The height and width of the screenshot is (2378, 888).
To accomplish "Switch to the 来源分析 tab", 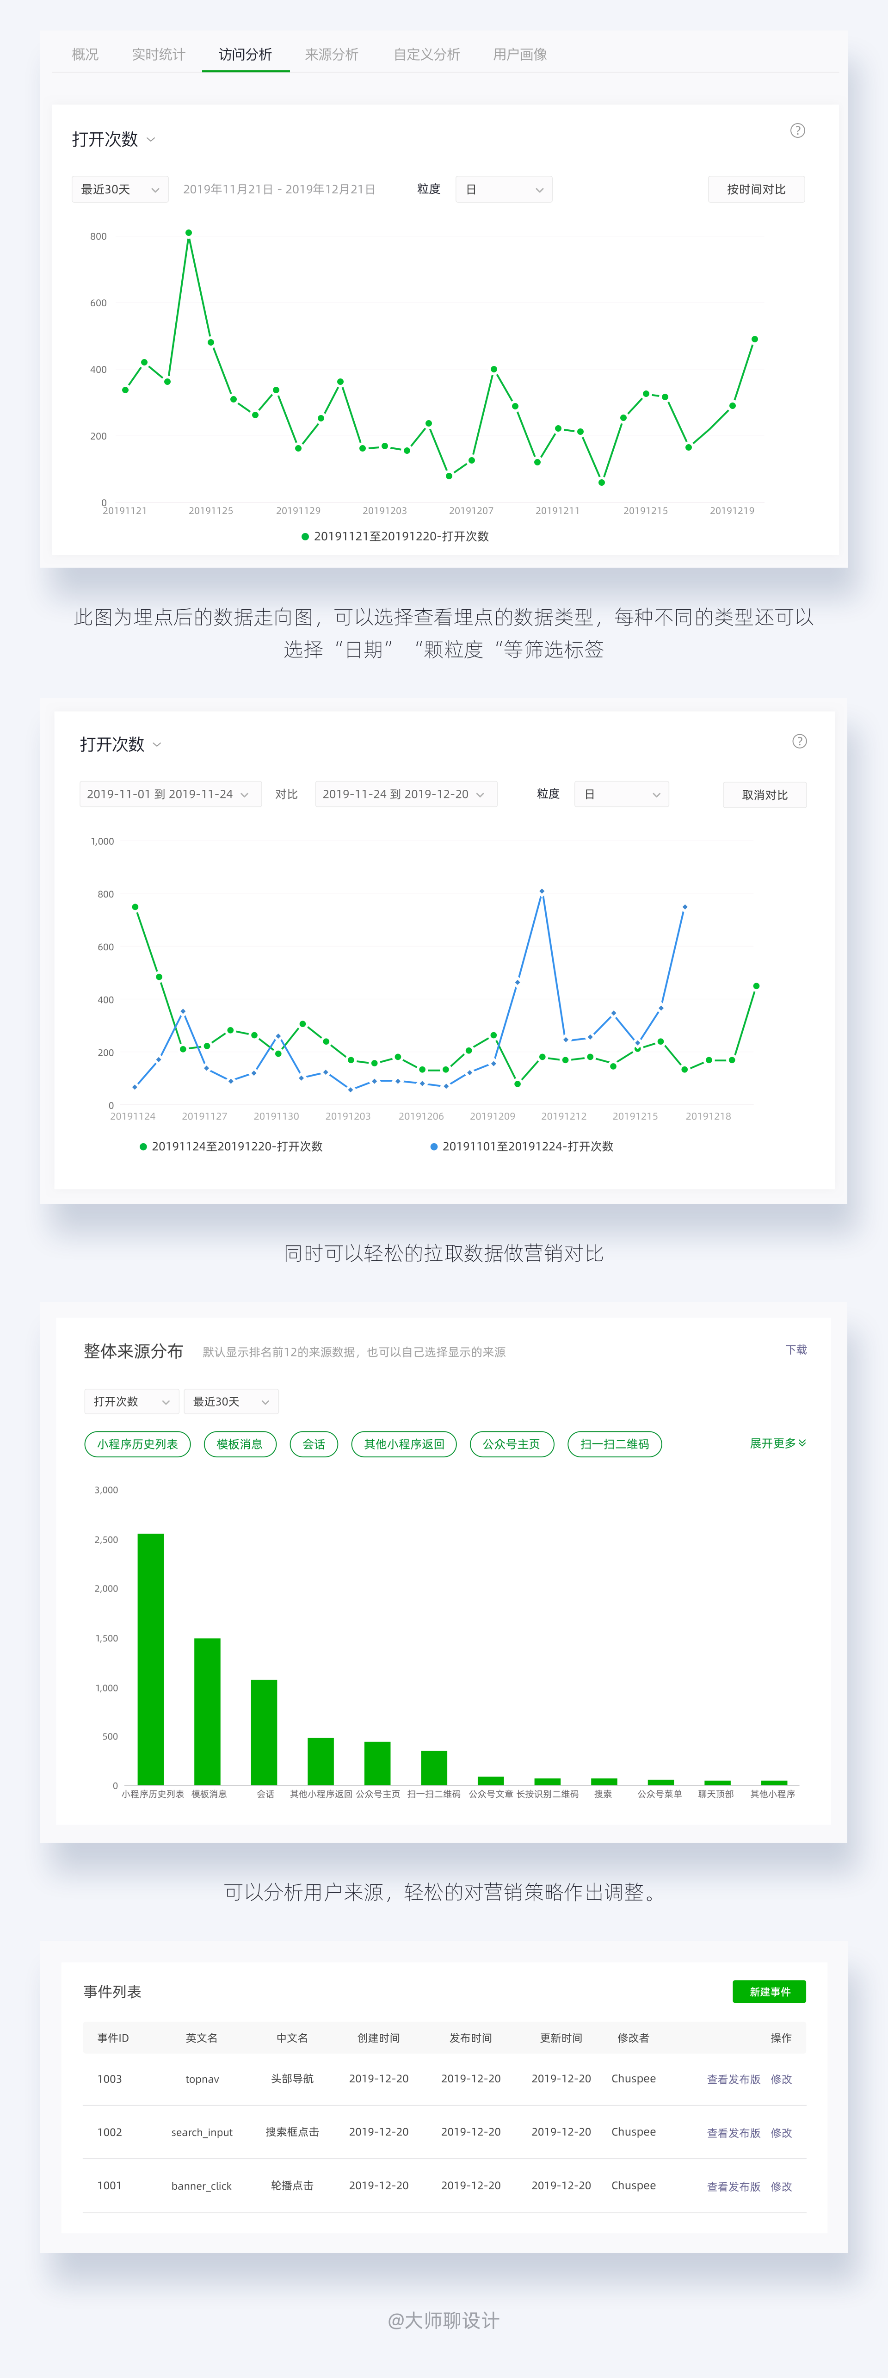I will point(332,55).
